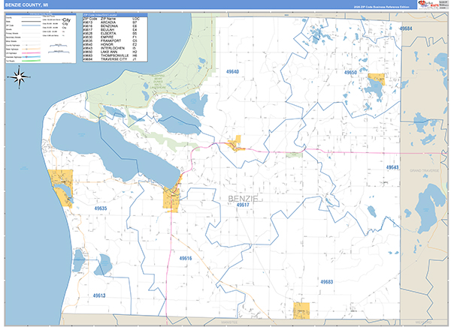451x327 pixels.
Task: Click ZIP code 49650 label
Action: coord(348,73)
